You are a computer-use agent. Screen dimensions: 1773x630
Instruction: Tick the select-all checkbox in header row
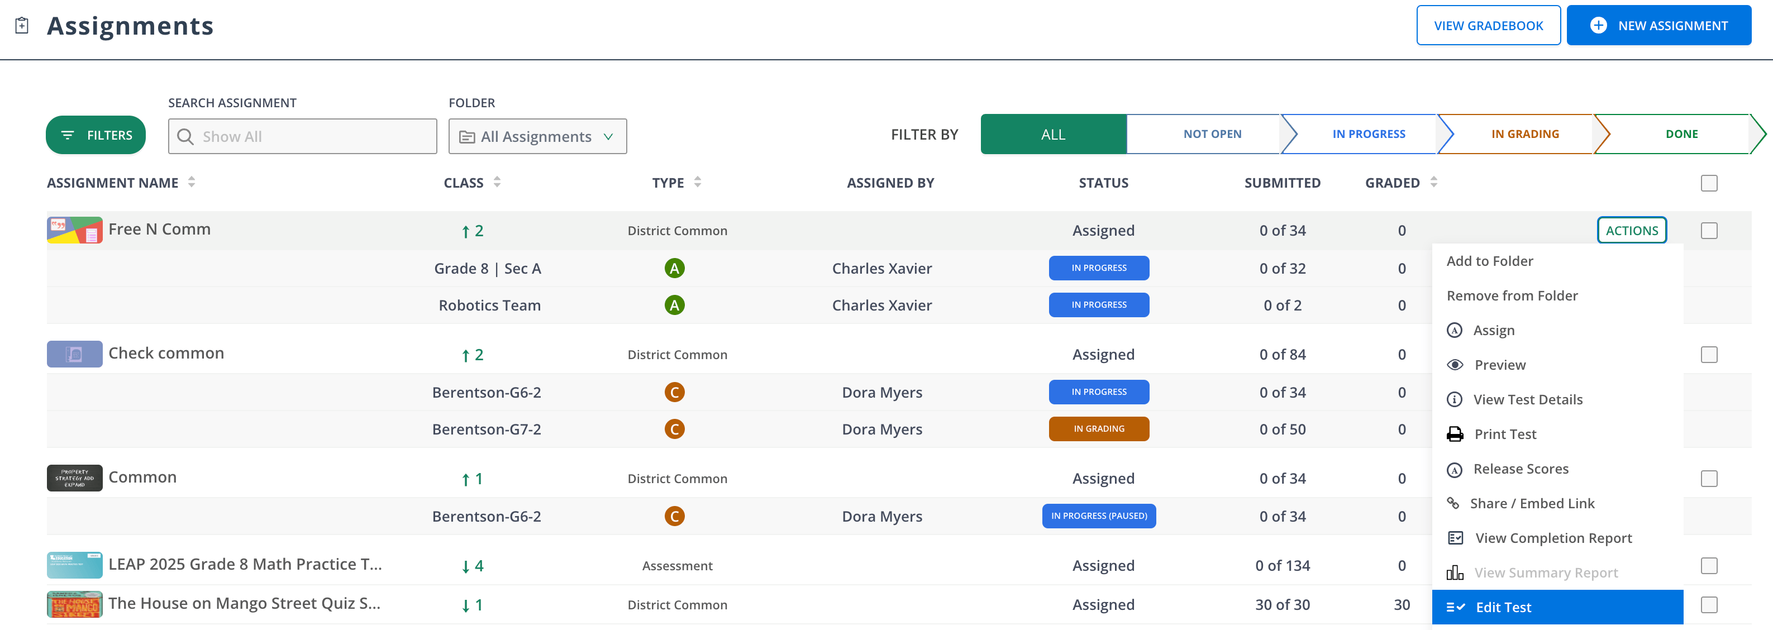pos(1708,183)
